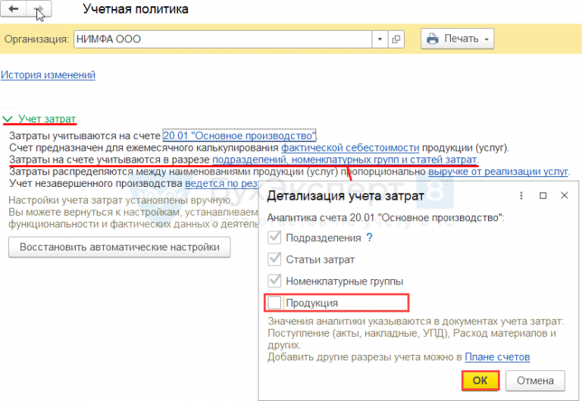The image size is (582, 401).
Task: Open the История изменений link
Action: [x=48, y=75]
